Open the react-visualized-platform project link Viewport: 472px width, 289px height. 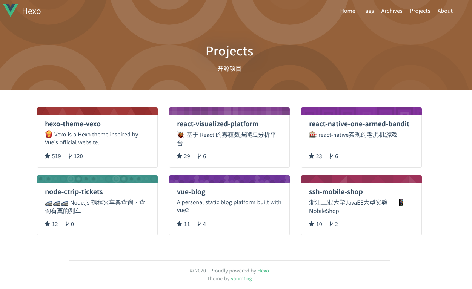[218, 124]
